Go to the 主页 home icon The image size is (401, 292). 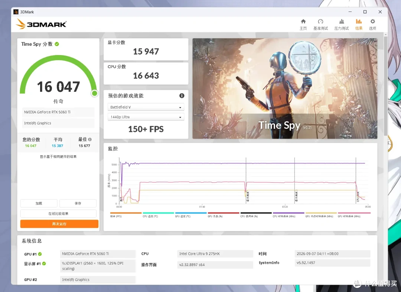[x=303, y=22]
